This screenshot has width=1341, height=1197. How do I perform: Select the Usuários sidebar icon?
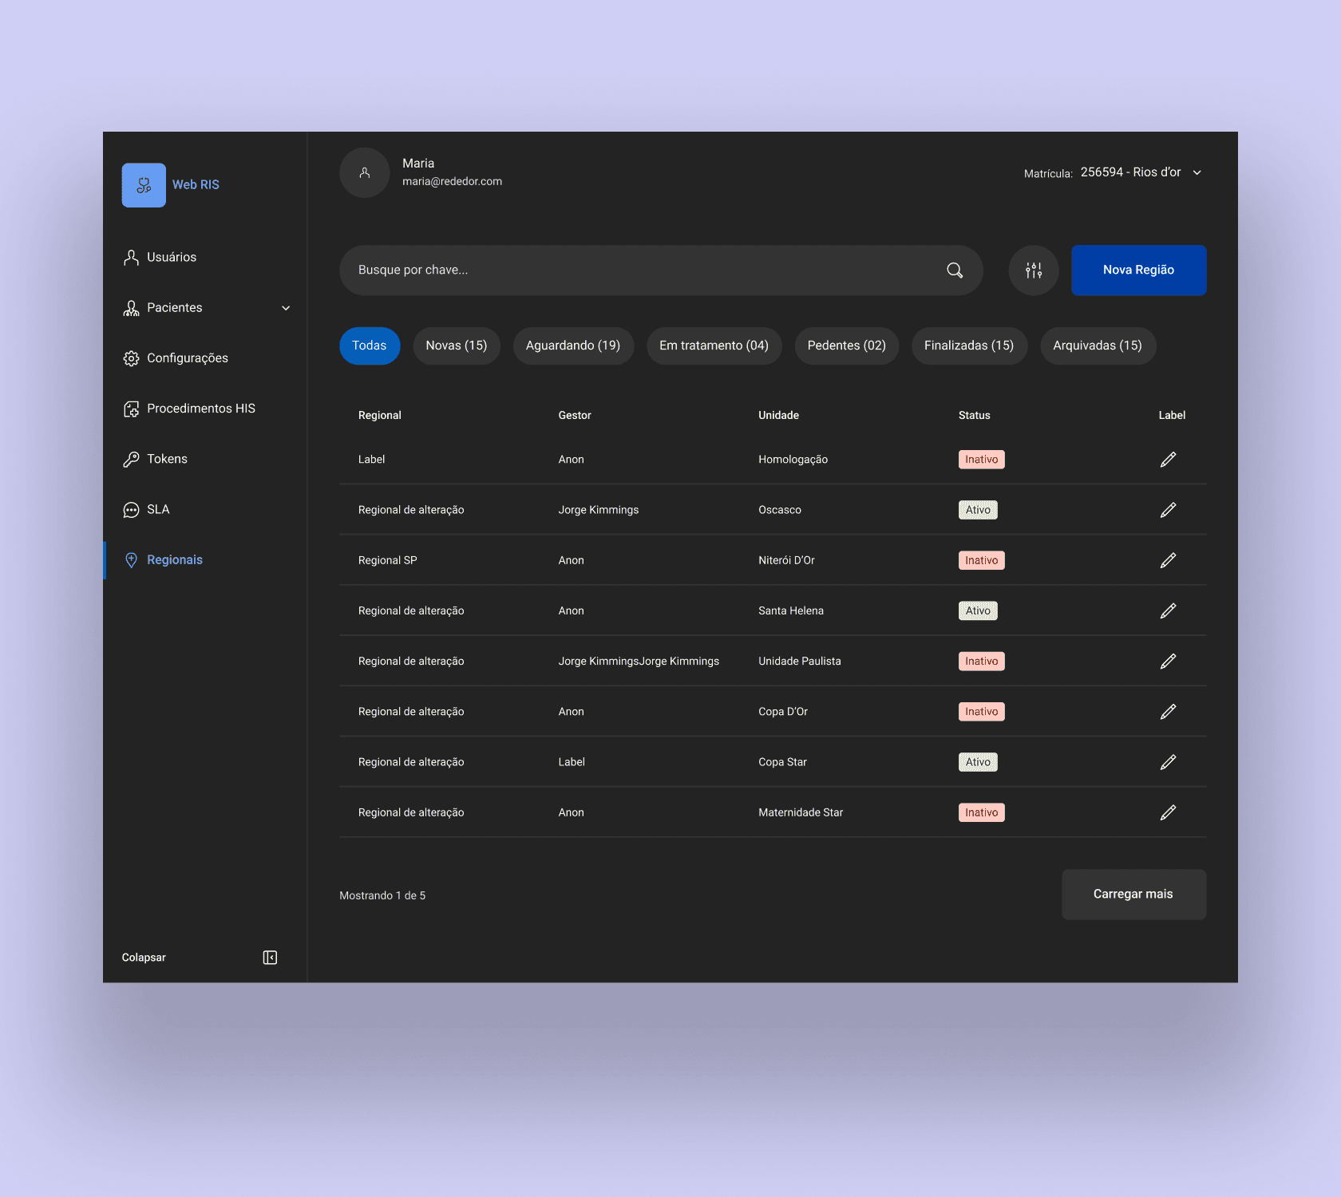(131, 257)
